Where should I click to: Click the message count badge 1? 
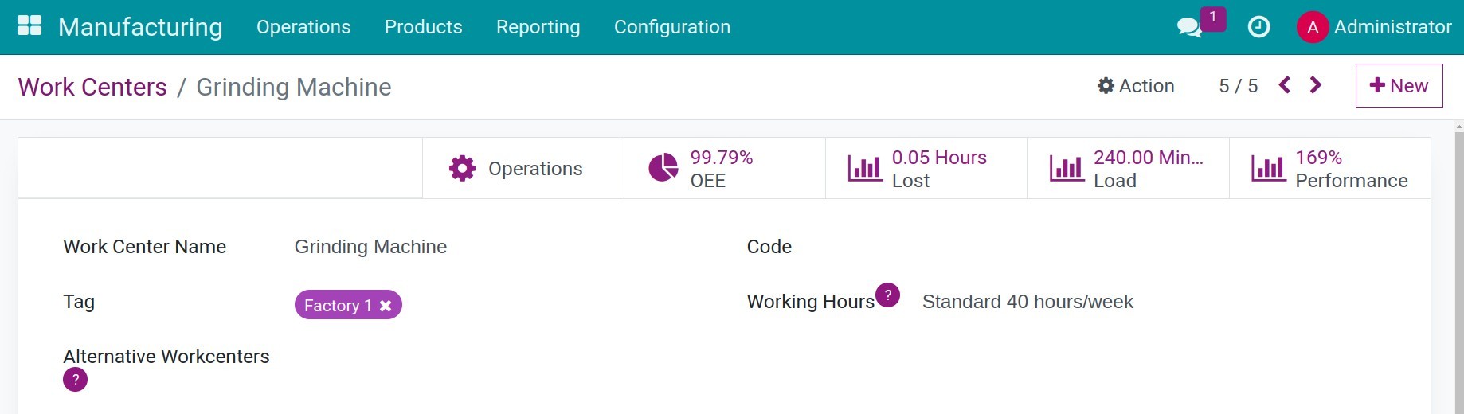[1213, 18]
